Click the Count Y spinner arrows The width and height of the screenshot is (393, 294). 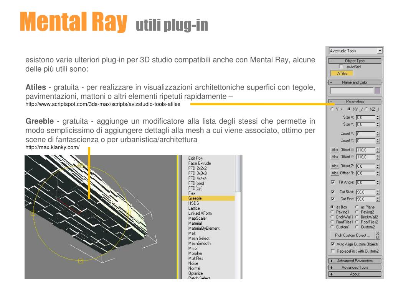[378, 141]
